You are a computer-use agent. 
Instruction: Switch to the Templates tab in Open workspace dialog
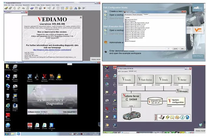click(146, 14)
